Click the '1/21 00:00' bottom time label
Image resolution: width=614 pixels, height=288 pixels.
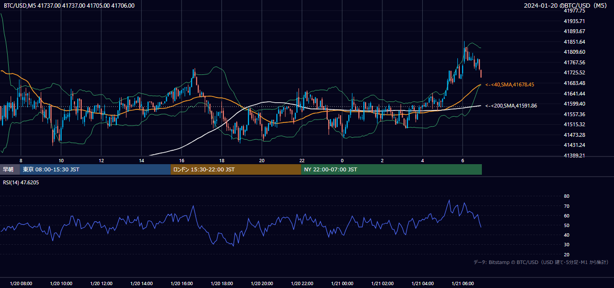[x=342, y=284]
